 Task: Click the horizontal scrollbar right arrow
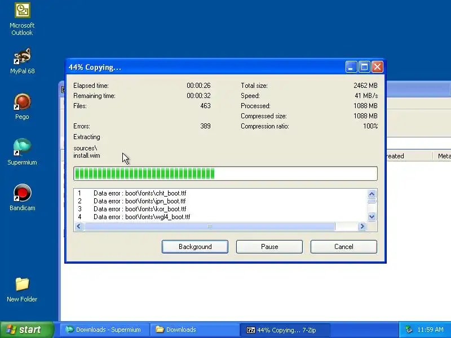tap(362, 226)
